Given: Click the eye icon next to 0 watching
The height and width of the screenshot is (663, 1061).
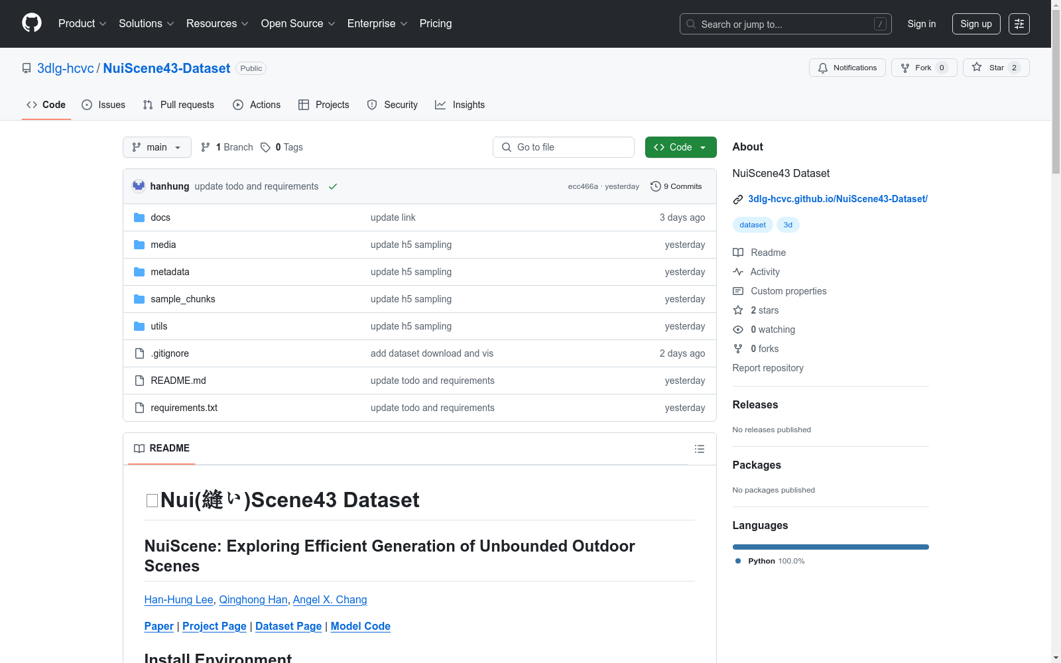Looking at the screenshot, I should 738,330.
